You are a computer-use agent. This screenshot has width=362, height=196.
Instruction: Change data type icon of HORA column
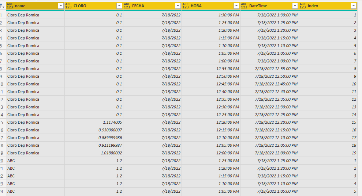click(x=186, y=6)
